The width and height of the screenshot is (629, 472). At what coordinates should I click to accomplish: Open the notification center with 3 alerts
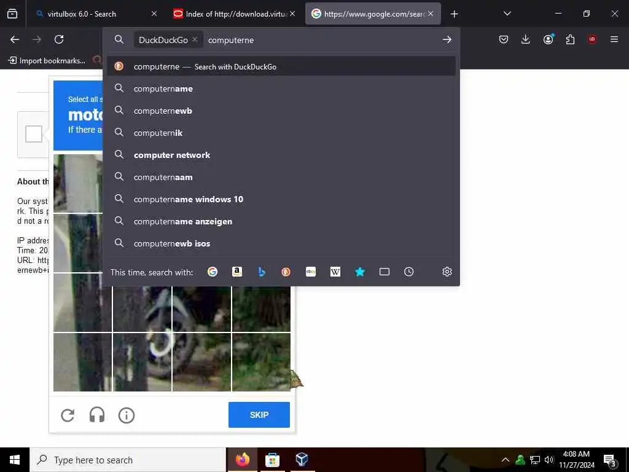point(610,460)
